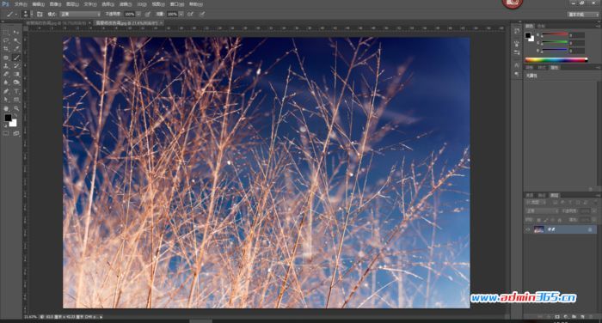The image size is (602, 323).
Task: Open the layer blend mode dropdown
Action: pyautogui.click(x=542, y=211)
